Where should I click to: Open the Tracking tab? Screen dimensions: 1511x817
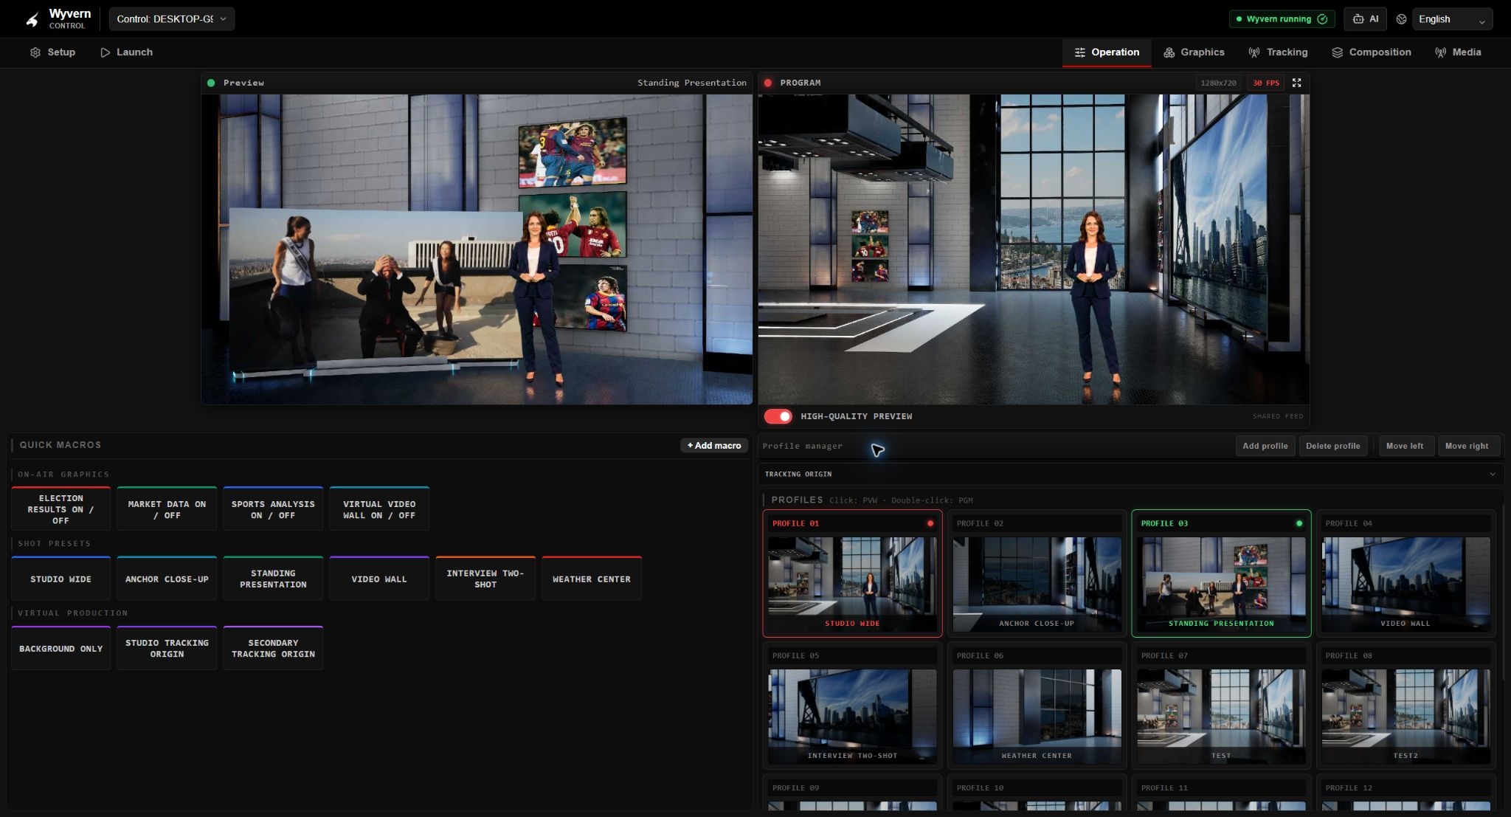1278,52
